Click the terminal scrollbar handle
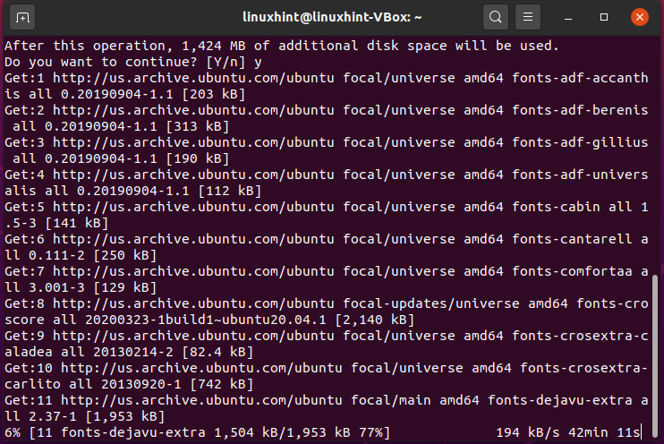Screen dimensions: 664x444 tap(656, 355)
